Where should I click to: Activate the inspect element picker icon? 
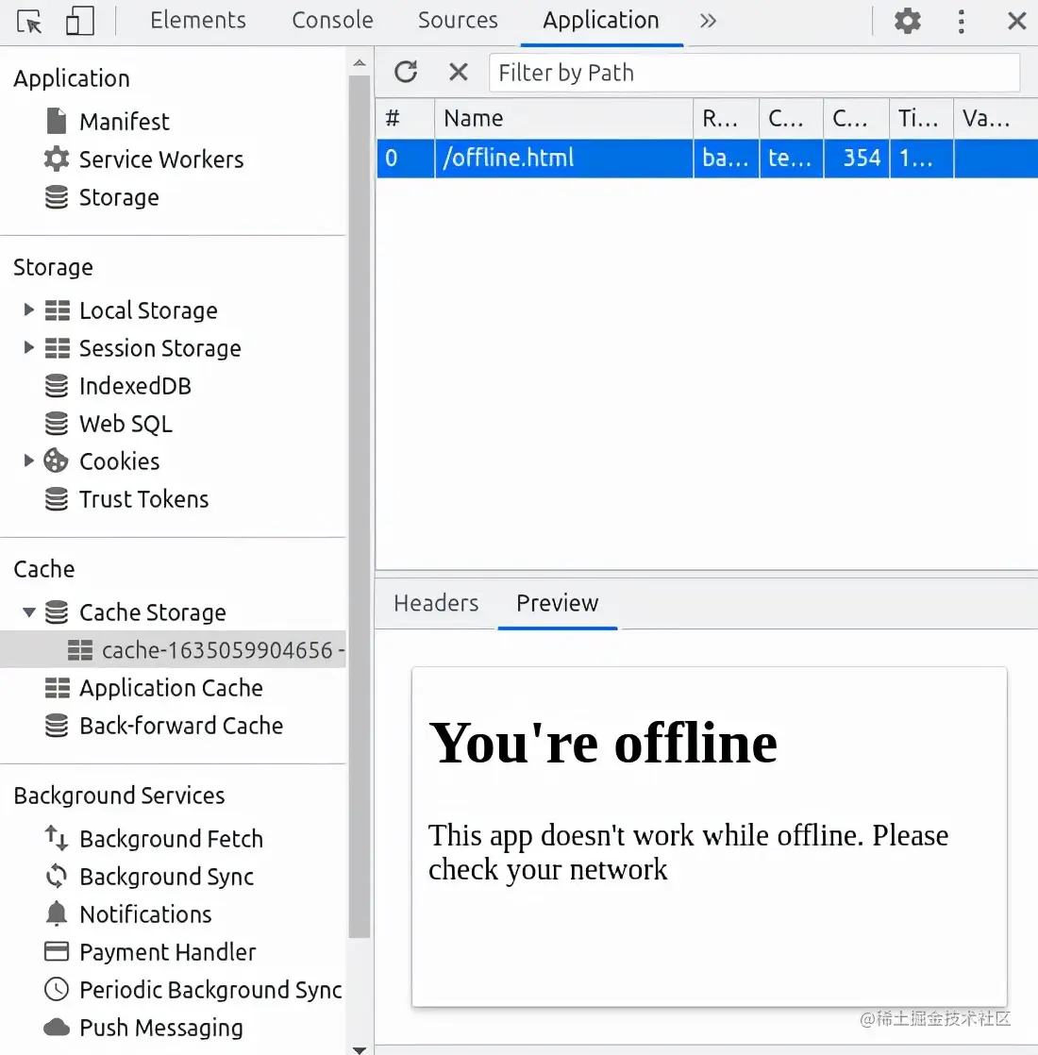click(x=29, y=22)
